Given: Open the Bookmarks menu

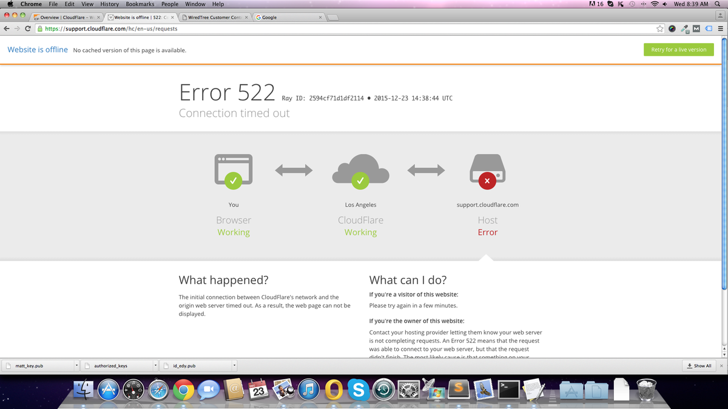Looking at the screenshot, I should (x=140, y=4).
